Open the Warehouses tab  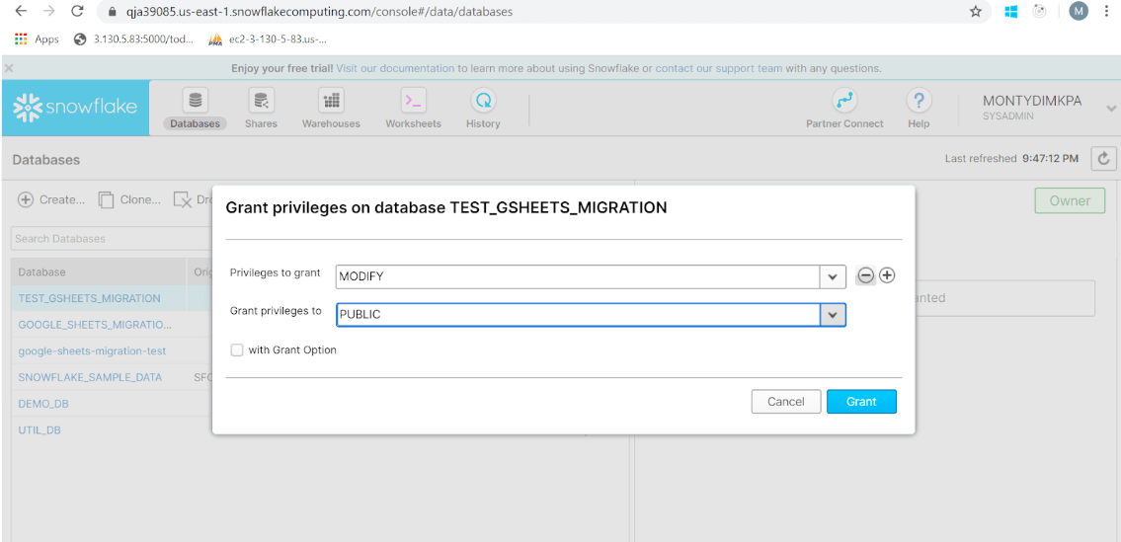point(331,110)
